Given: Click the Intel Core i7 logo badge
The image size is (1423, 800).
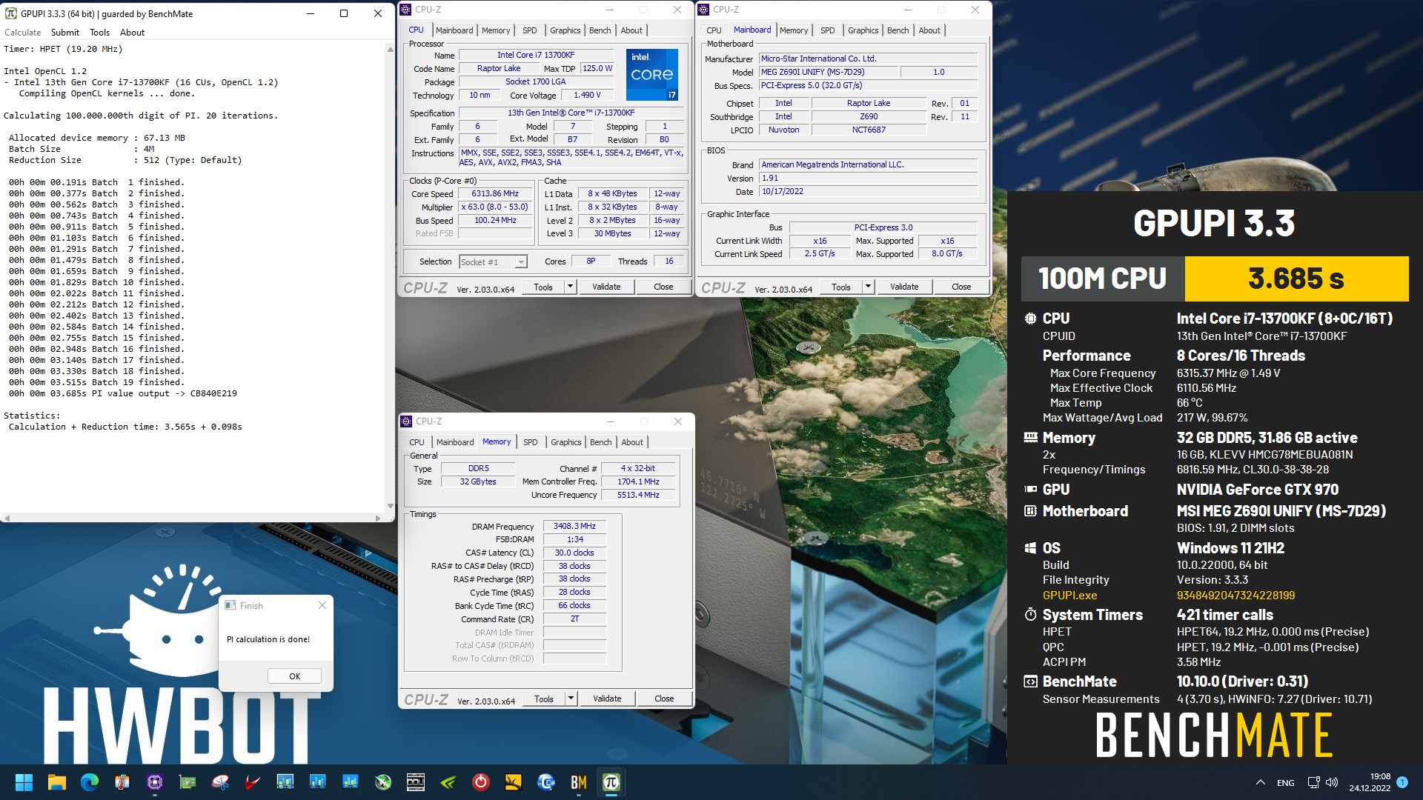Looking at the screenshot, I should click(x=651, y=75).
